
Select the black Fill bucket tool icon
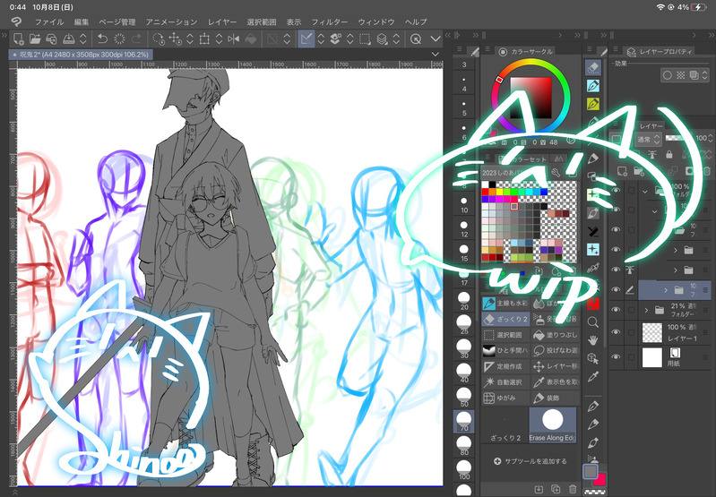click(x=592, y=231)
